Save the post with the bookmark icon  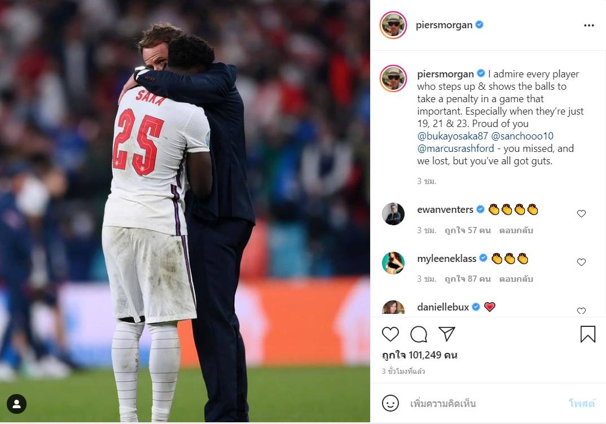click(588, 334)
